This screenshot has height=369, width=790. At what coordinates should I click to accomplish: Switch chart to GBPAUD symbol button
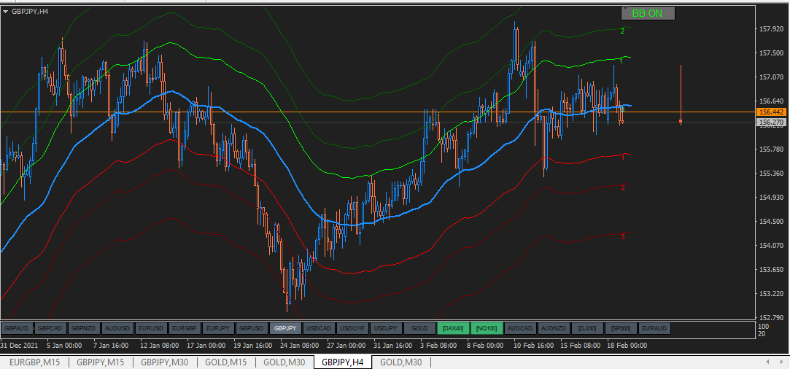point(16,329)
